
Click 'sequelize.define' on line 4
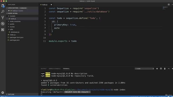tap(76, 18)
